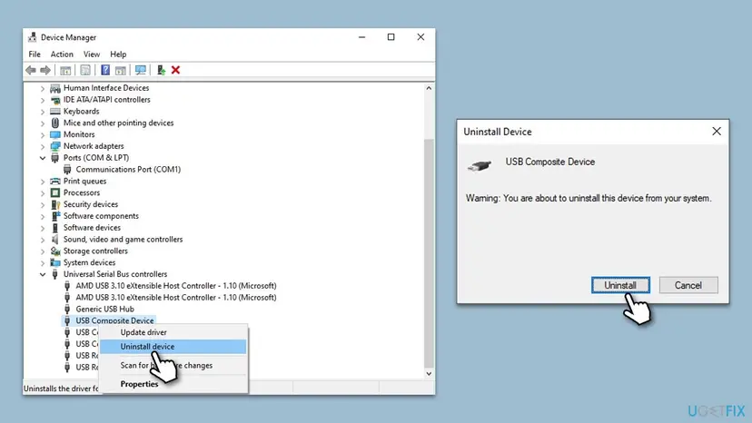Select second AMD USB 3.10 eXtensible Host Controller
The image size is (752, 423).
click(176, 298)
